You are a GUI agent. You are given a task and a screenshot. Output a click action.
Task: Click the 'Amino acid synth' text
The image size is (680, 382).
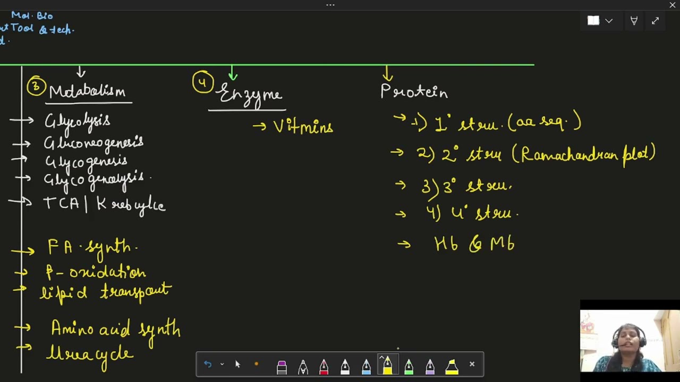click(x=116, y=329)
